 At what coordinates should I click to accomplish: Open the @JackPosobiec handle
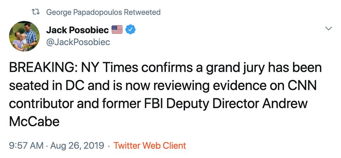pos(78,42)
